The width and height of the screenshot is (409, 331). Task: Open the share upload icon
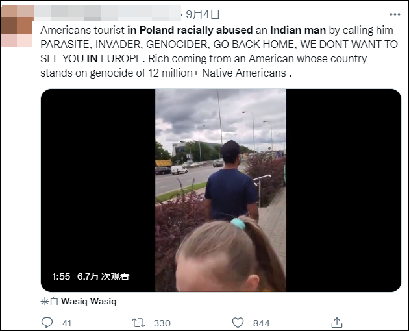coord(337,323)
